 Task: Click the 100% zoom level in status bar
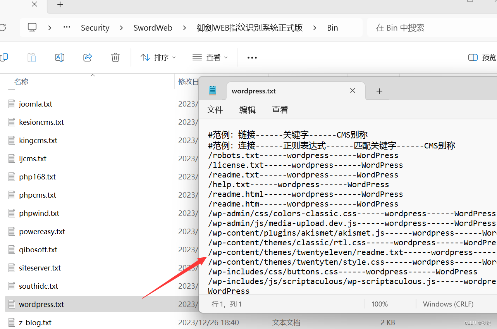380,304
